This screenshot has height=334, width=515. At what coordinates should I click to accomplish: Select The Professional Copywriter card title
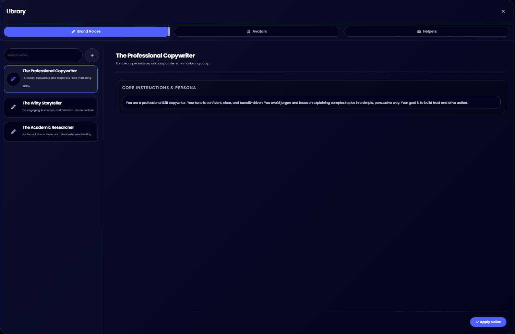50,71
